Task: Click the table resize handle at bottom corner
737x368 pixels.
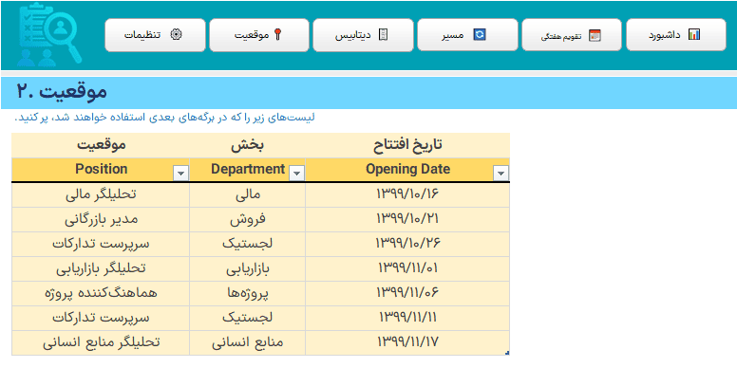Action: 508,353
